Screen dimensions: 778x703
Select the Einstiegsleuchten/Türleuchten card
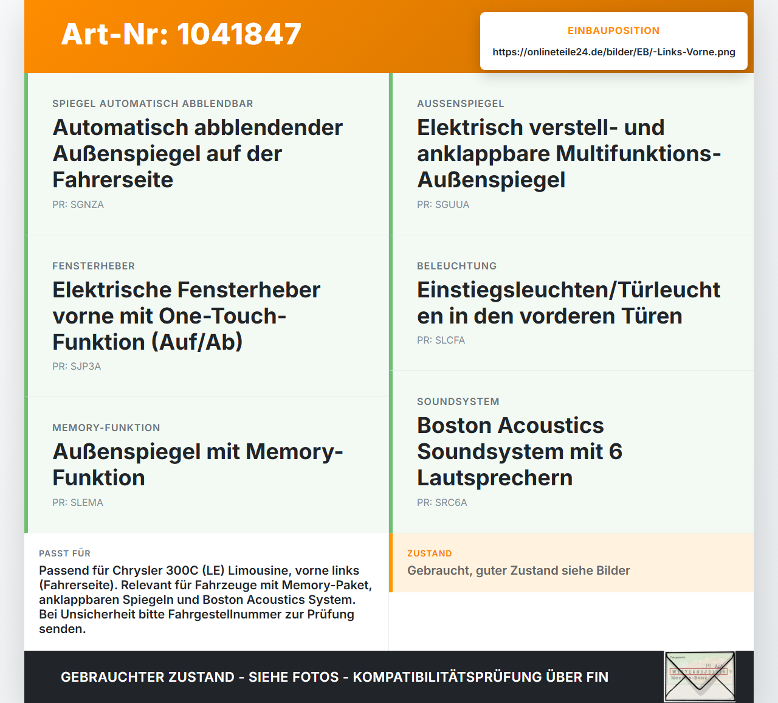tap(571, 303)
